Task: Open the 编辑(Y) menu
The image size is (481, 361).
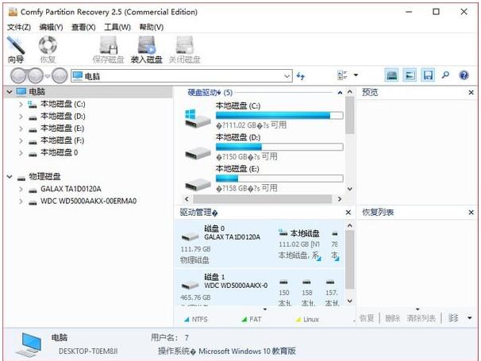Action: pos(52,27)
